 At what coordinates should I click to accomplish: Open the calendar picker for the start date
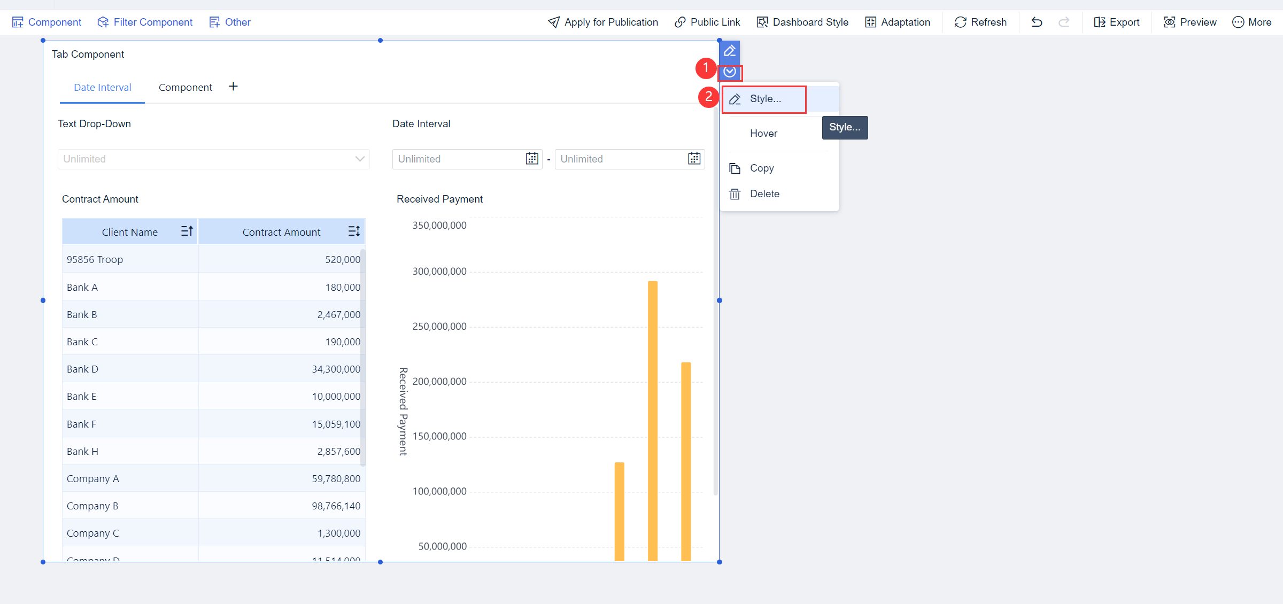point(531,159)
